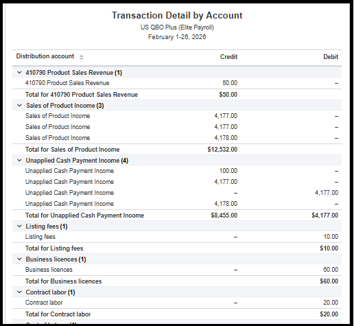
Task: Click the US QBO Plus (Elite Payroll) company name
Action: pos(177,27)
